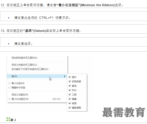Click the step 13 instruction about 基准 (Datum)

pos(41,31)
